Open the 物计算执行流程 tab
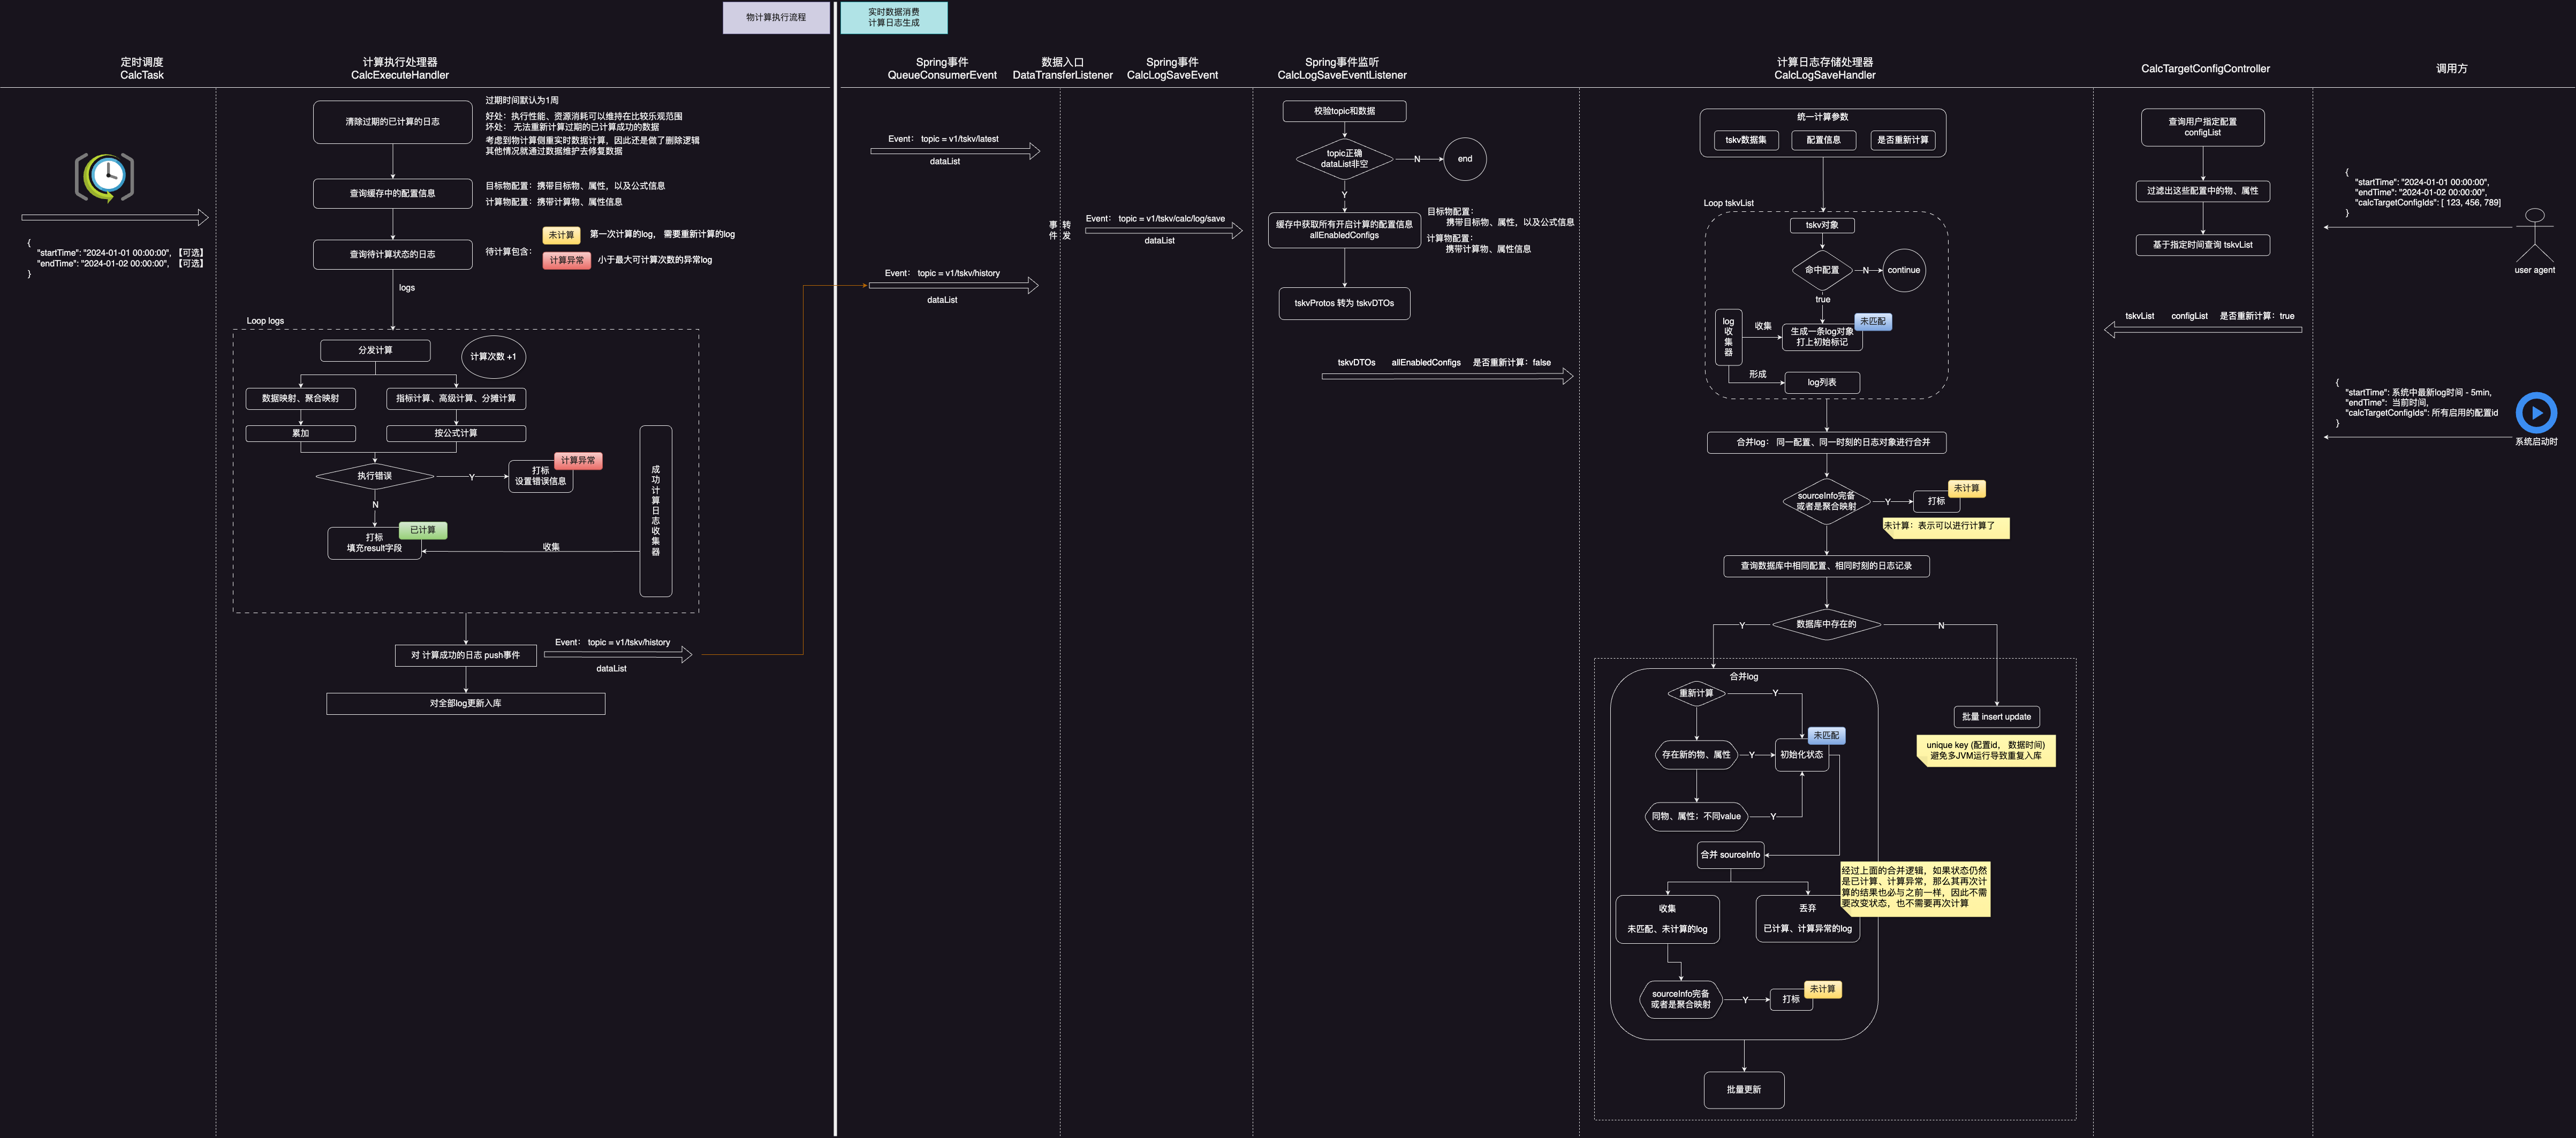Screen dimensions: 2576x1138 click(776, 17)
